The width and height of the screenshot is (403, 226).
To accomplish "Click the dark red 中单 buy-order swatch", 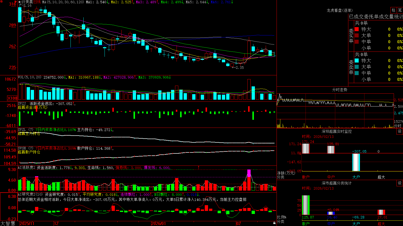I will point(357,42).
